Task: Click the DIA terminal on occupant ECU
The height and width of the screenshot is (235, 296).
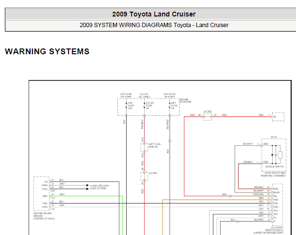Action: [275, 196]
